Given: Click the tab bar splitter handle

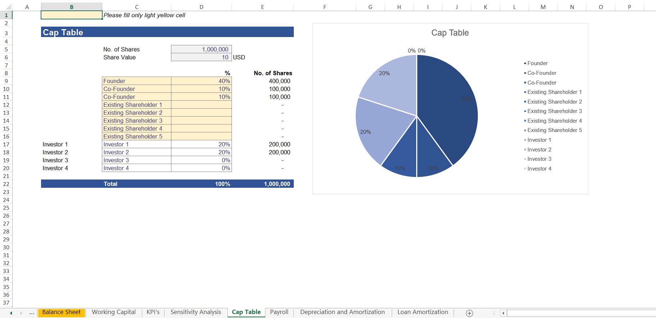Looking at the screenshot, I should pyautogui.click(x=494, y=313).
